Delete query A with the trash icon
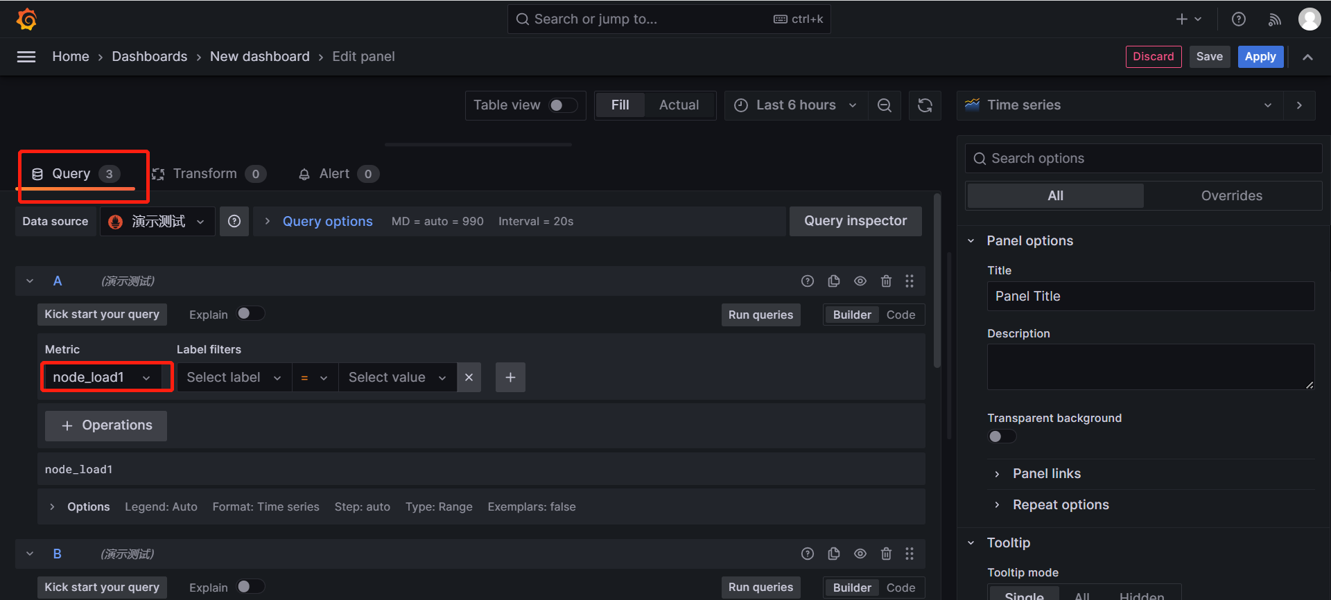The width and height of the screenshot is (1331, 600). click(x=886, y=281)
